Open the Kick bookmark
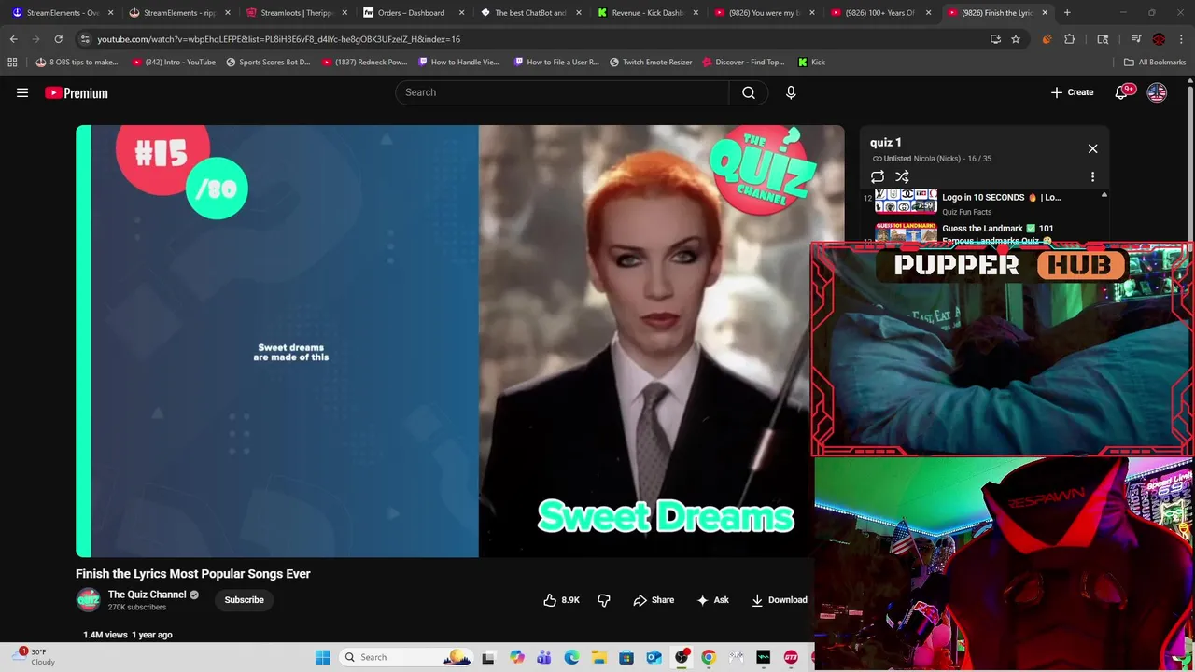 [x=811, y=63]
